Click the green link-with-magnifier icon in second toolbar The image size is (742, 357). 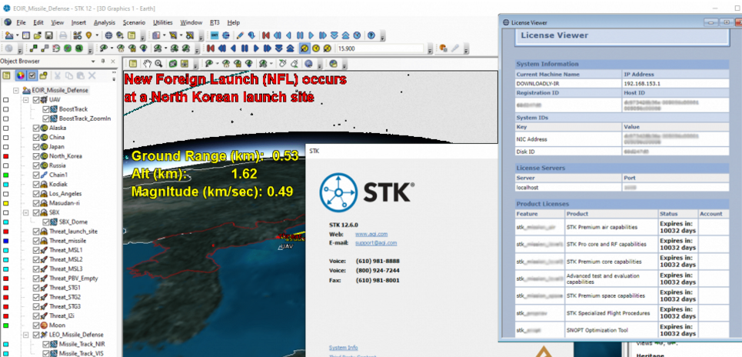[79, 48]
